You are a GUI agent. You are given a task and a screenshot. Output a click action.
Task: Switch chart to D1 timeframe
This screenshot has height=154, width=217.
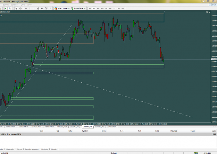(x=115, y=8)
